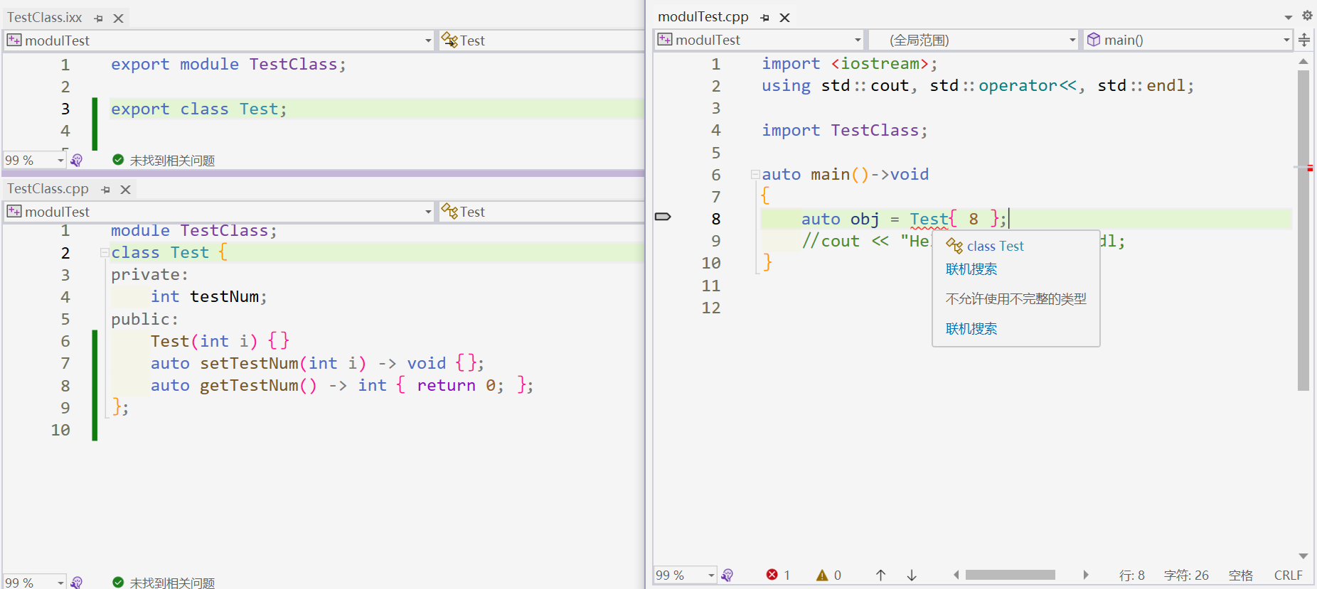
Task: Pin the modulTest.cpp tab
Action: pos(765,18)
